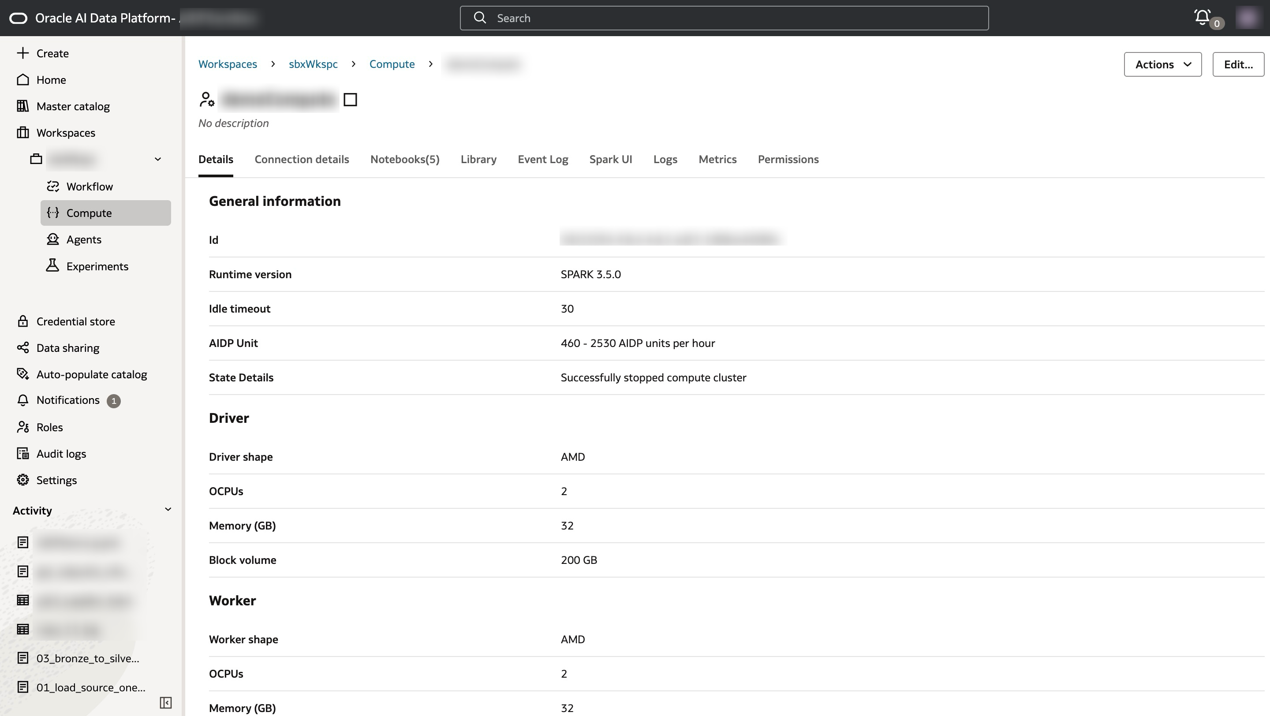Click the search magnifier icon

480,18
